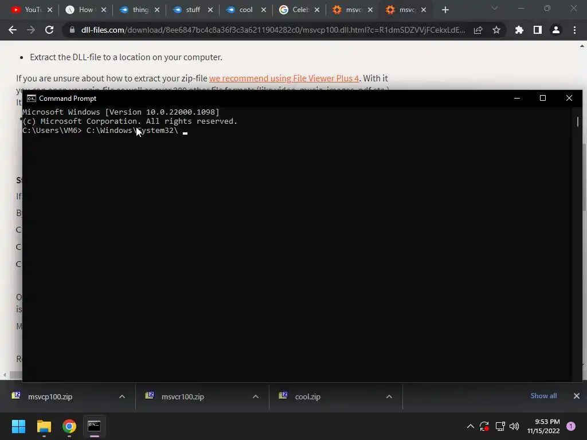Share this page via the share icon
This screenshot has width=587, height=440.
pyautogui.click(x=478, y=30)
